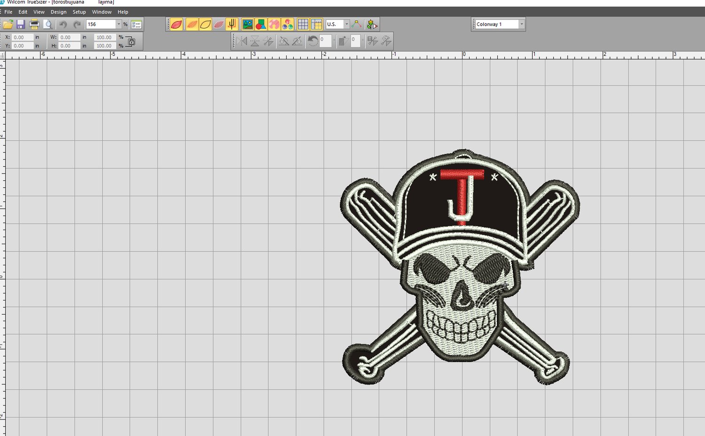Image resolution: width=705 pixels, height=436 pixels.
Task: Save the design with the floppy disk icon
Action: 21,24
